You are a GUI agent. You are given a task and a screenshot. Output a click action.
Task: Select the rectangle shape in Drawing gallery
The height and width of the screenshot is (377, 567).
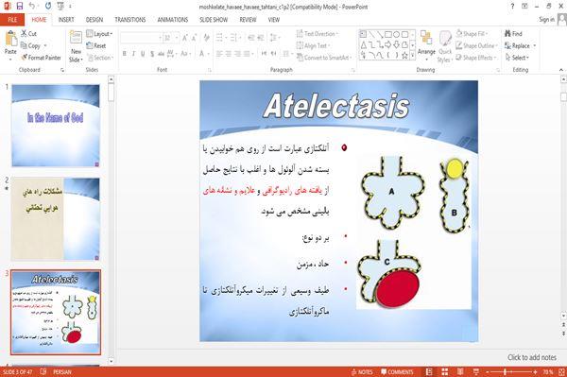pos(388,34)
